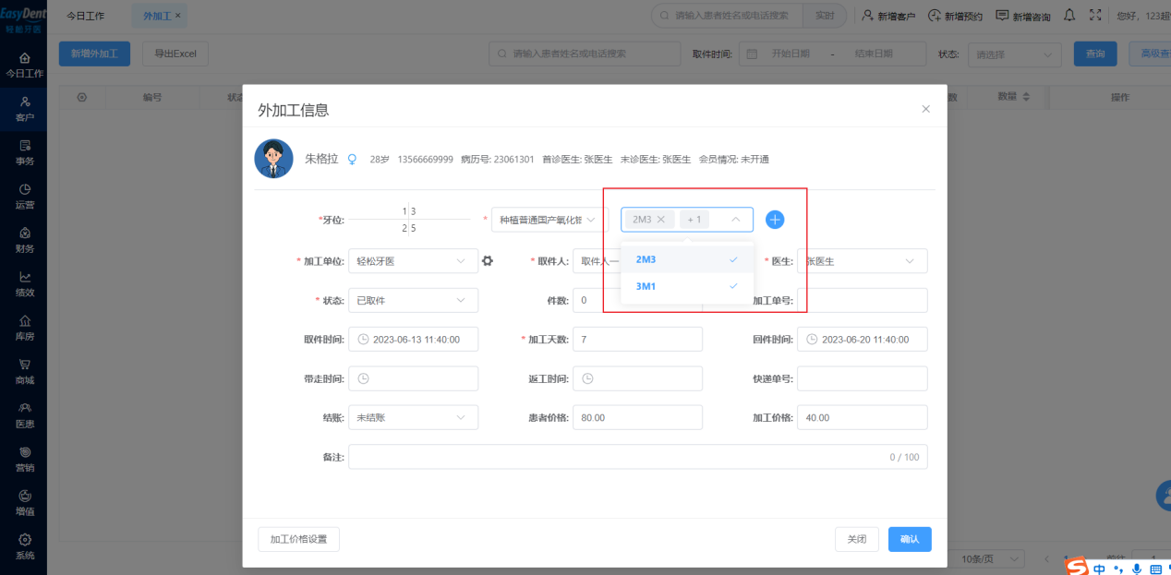Close the 外加工 tab
The width and height of the screenshot is (1171, 575).
tap(178, 16)
